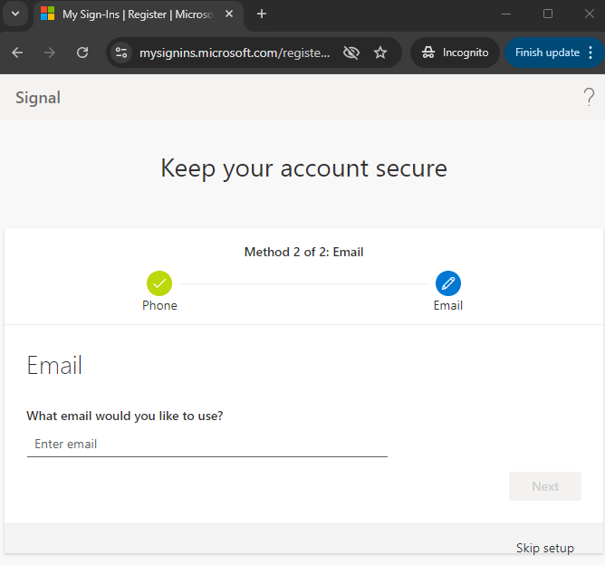Viewport: 605px width, 565px height.
Task: Focus the Enter email input field
Action: pyautogui.click(x=207, y=445)
